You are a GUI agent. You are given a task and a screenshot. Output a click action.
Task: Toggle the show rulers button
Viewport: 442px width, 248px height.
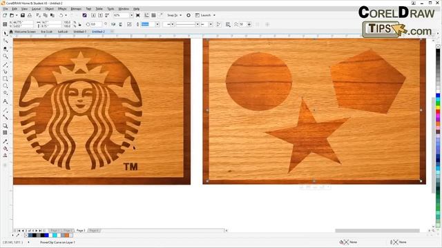coord(146,15)
